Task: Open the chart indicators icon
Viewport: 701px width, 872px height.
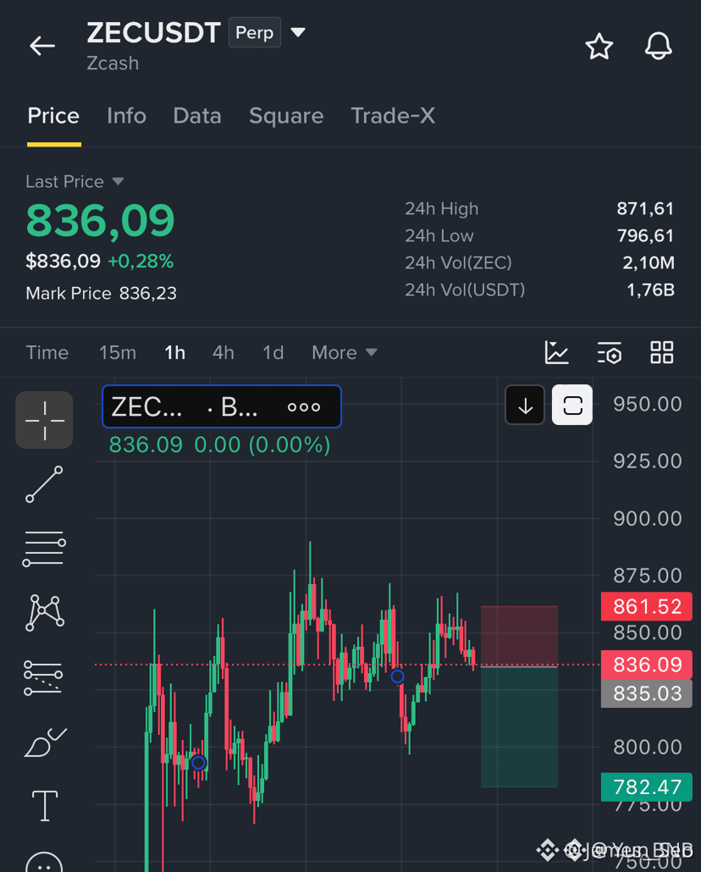Action: pos(556,352)
